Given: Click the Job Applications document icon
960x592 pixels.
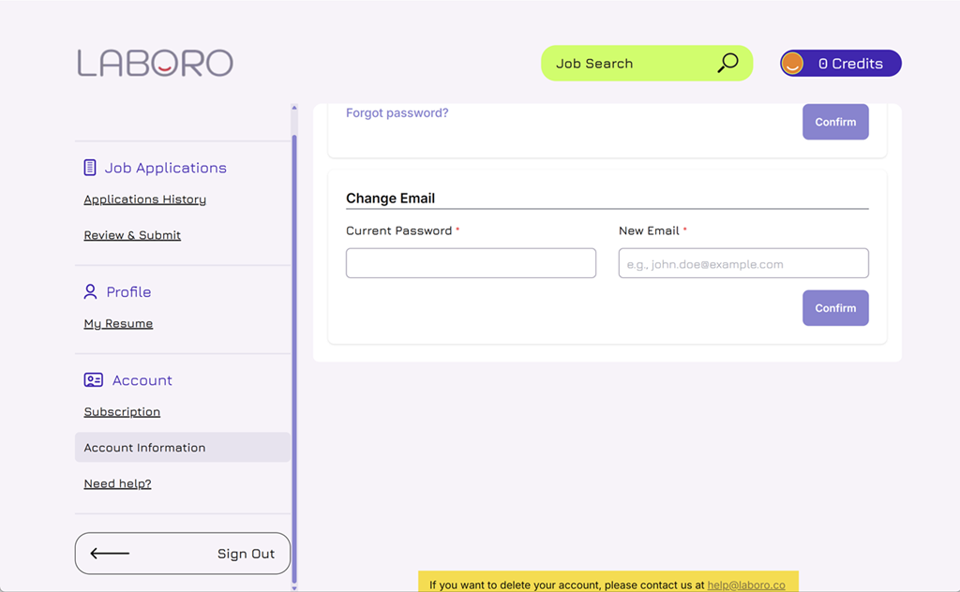Looking at the screenshot, I should 90,168.
